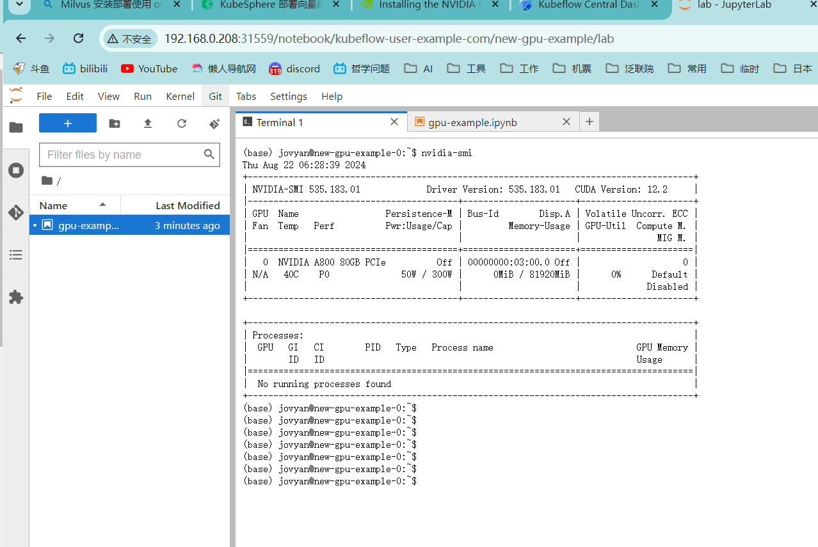Refresh the file browser list
Screen dimensions: 818x547
coord(182,123)
